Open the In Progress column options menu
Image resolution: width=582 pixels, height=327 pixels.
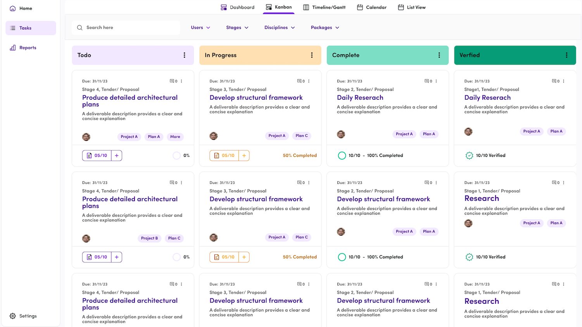tap(312, 55)
